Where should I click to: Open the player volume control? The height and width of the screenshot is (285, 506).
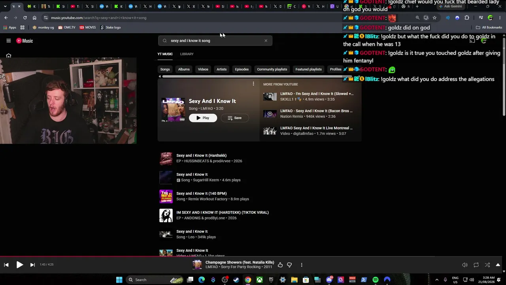pos(465,265)
